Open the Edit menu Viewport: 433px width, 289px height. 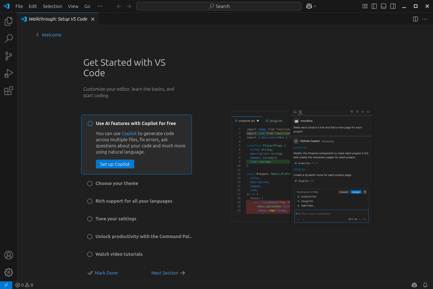(33, 6)
